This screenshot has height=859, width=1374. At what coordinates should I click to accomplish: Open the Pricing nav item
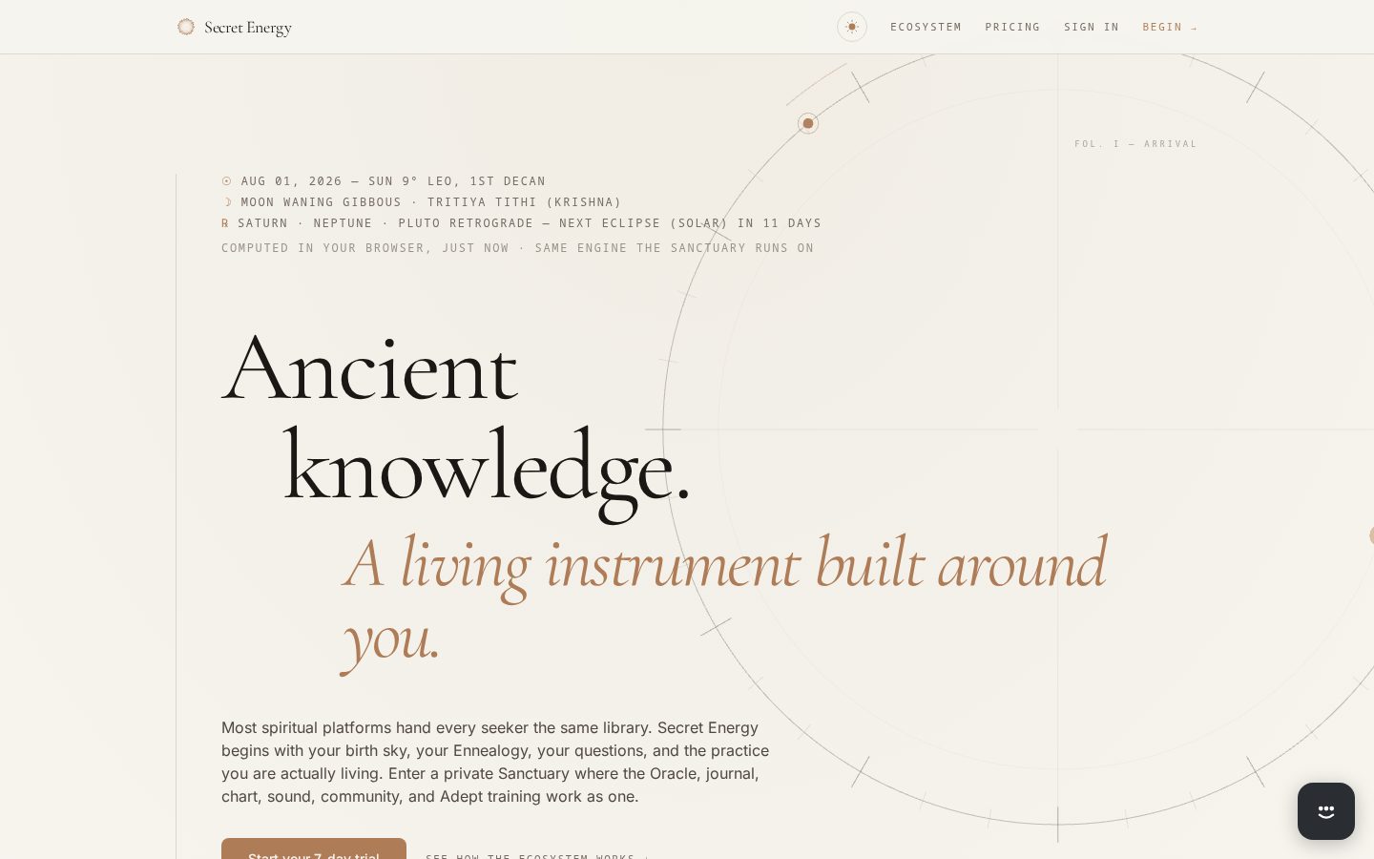pos(1012,27)
